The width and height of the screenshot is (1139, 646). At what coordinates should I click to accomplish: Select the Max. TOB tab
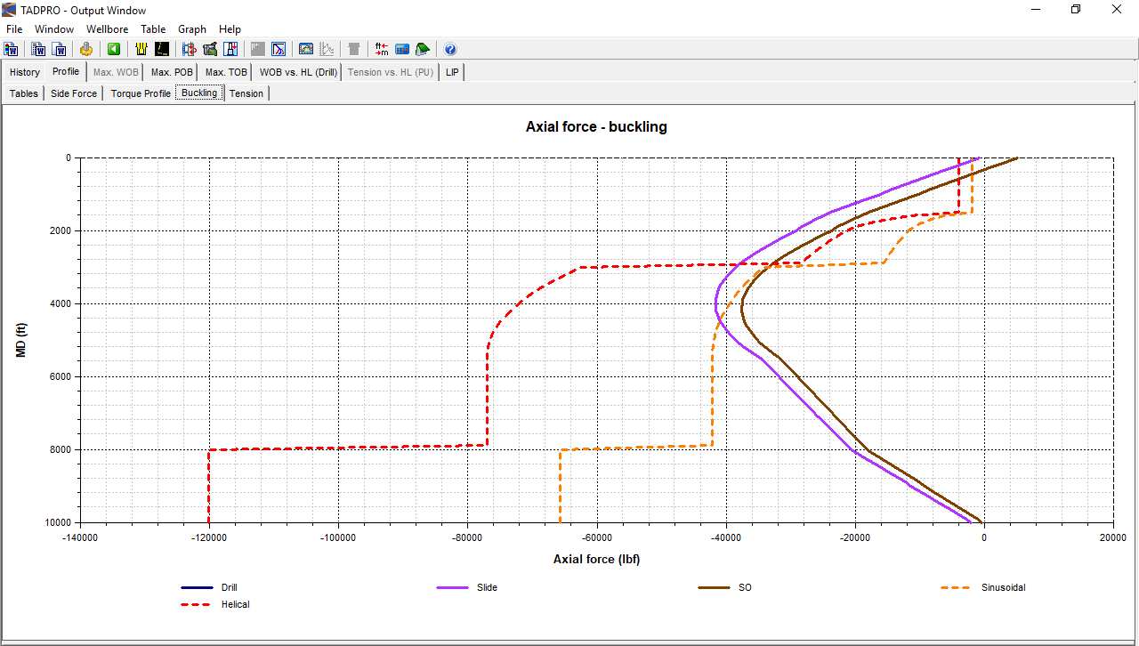click(x=226, y=72)
